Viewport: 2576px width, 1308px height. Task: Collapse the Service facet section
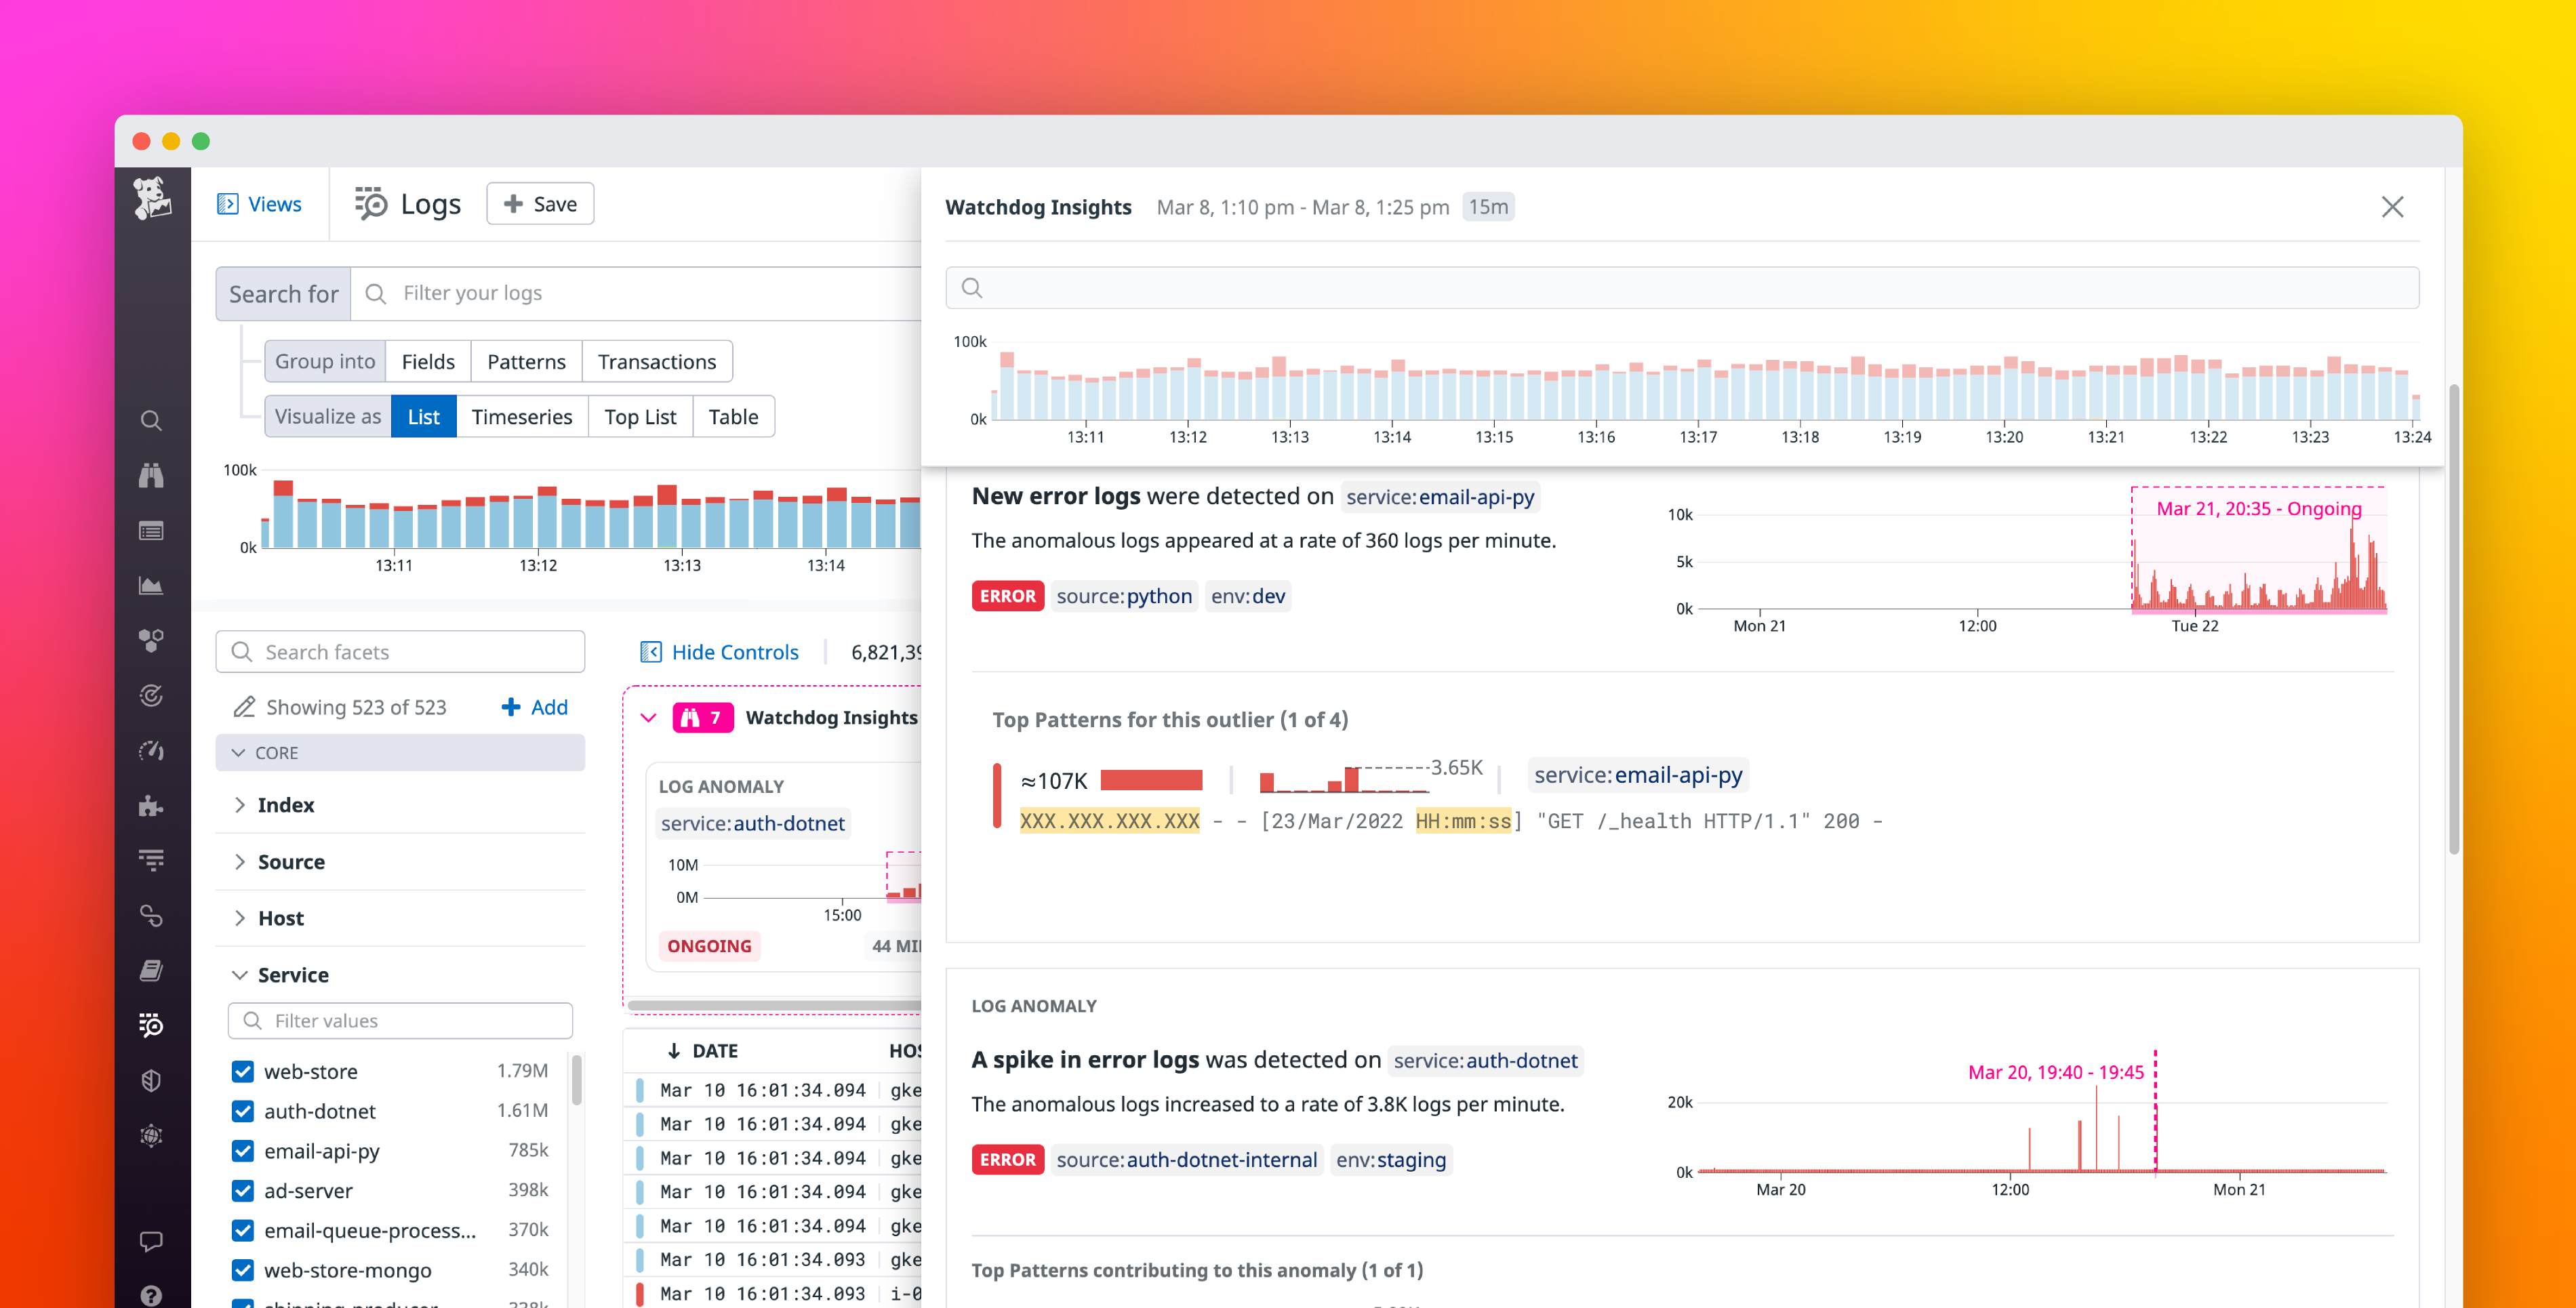[x=240, y=975]
